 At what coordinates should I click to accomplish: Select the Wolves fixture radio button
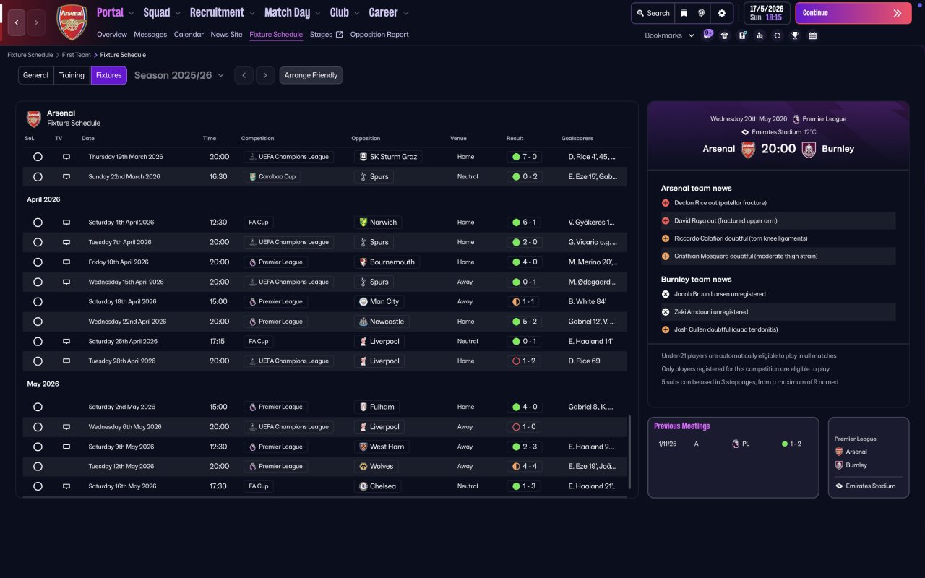tap(38, 467)
